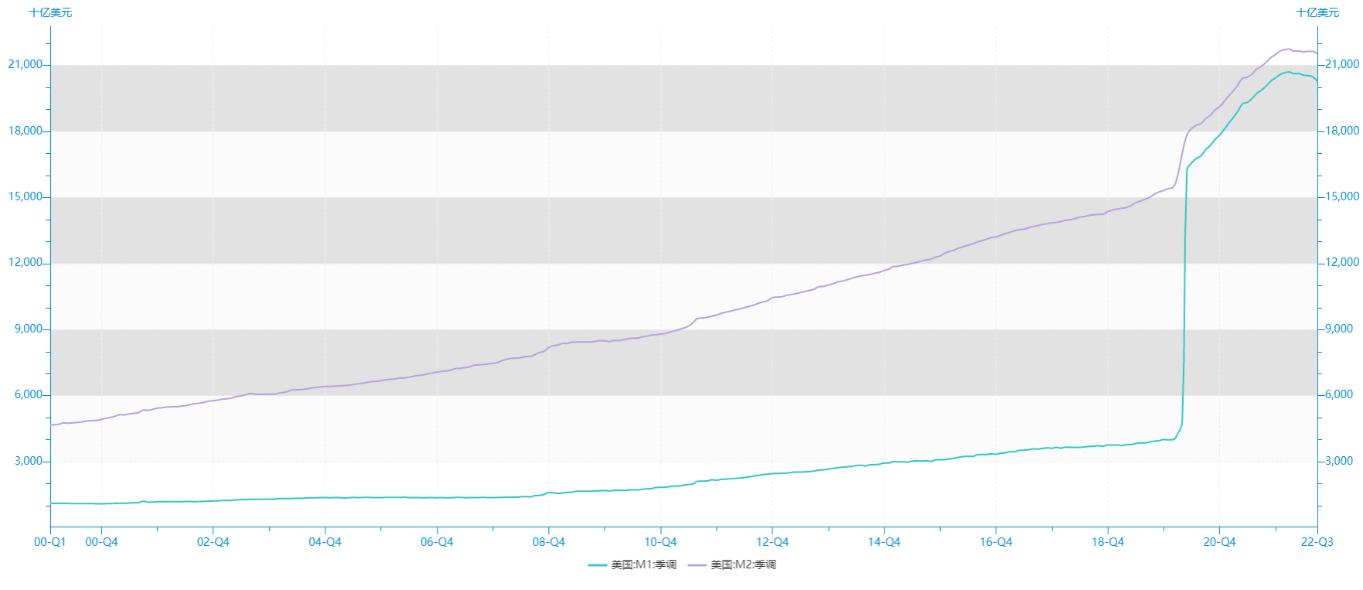Select the 10-Q4 date label
1363x590 pixels.
pos(660,542)
